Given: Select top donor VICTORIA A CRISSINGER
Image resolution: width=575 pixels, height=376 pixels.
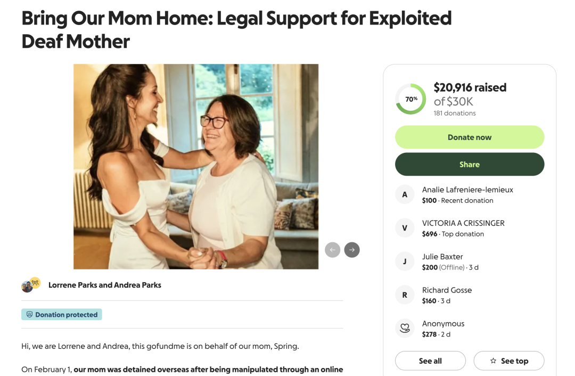Looking at the screenshot, I should [463, 223].
